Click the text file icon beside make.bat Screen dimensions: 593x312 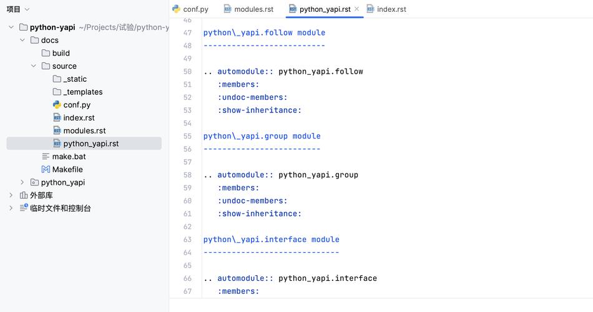pos(46,156)
